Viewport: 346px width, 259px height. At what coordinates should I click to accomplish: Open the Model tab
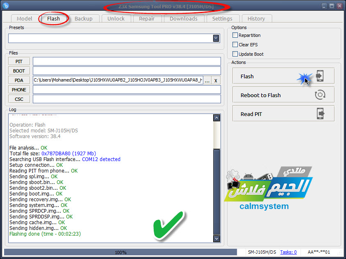click(25, 18)
